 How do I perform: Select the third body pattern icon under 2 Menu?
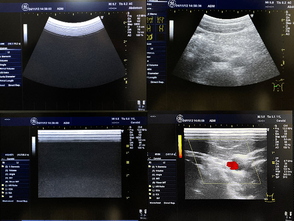click(149, 28)
